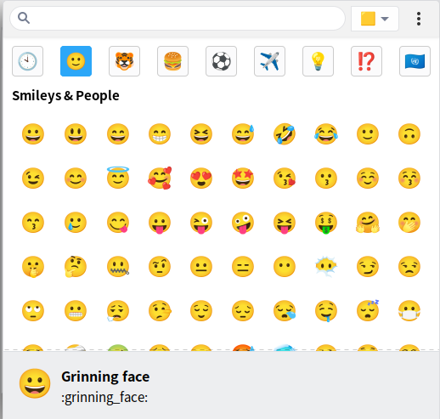This screenshot has width=440, height=419.
Task: Select the sleepy face with snot bubble
Action: click(x=285, y=311)
